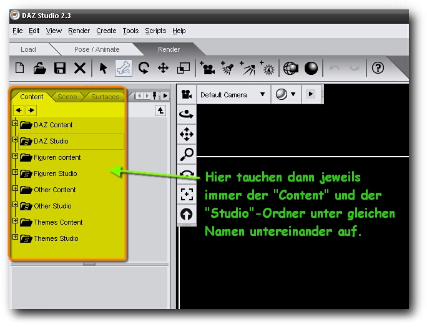The image size is (427, 327).
Task: Click the viewport frame selection icon
Action: click(187, 195)
